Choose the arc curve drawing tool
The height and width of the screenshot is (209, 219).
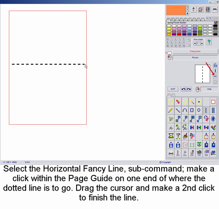point(185,110)
